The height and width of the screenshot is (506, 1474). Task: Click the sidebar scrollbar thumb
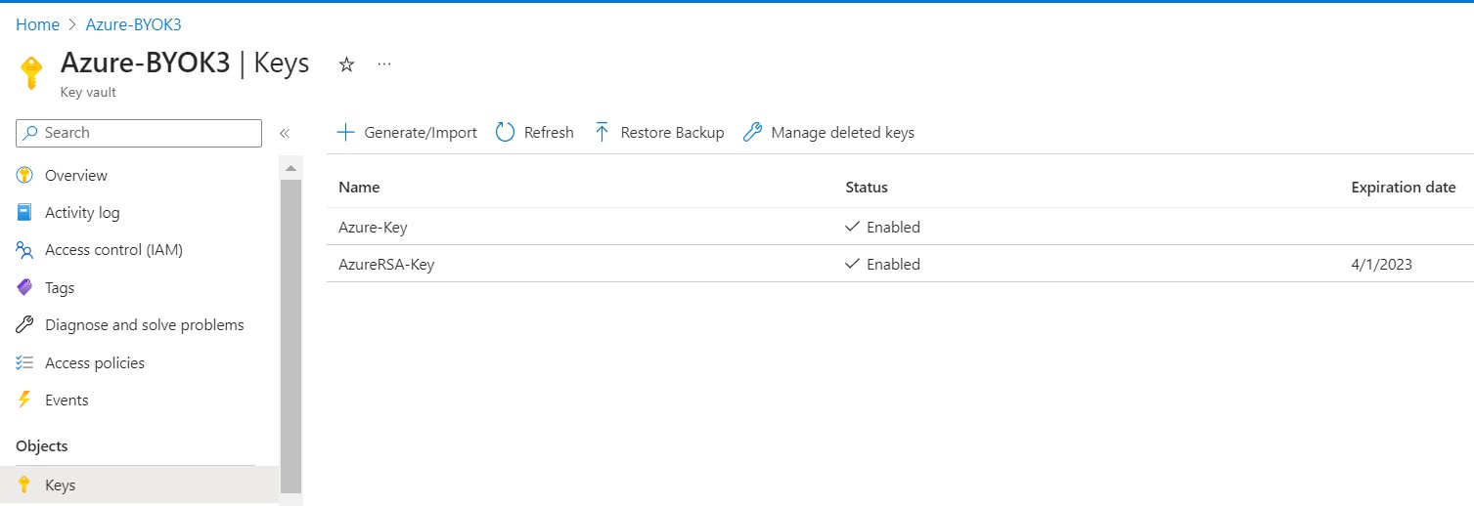click(x=291, y=337)
